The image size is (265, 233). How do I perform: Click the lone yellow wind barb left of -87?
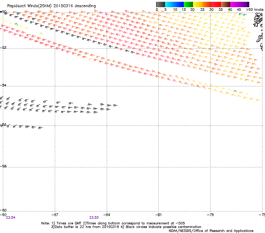[41, 33]
